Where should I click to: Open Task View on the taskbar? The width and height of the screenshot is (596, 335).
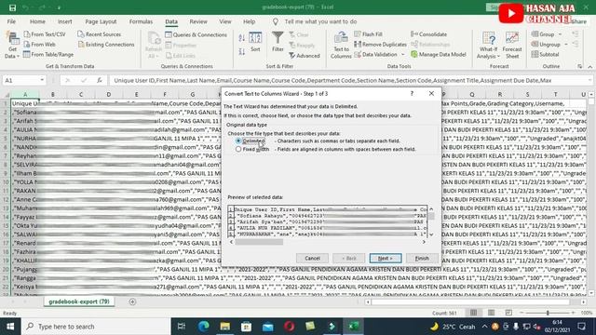coord(182,327)
